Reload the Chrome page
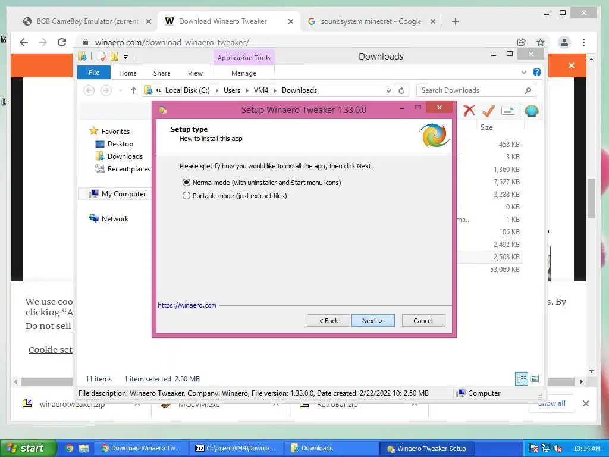This screenshot has width=609, height=457. tap(62, 42)
